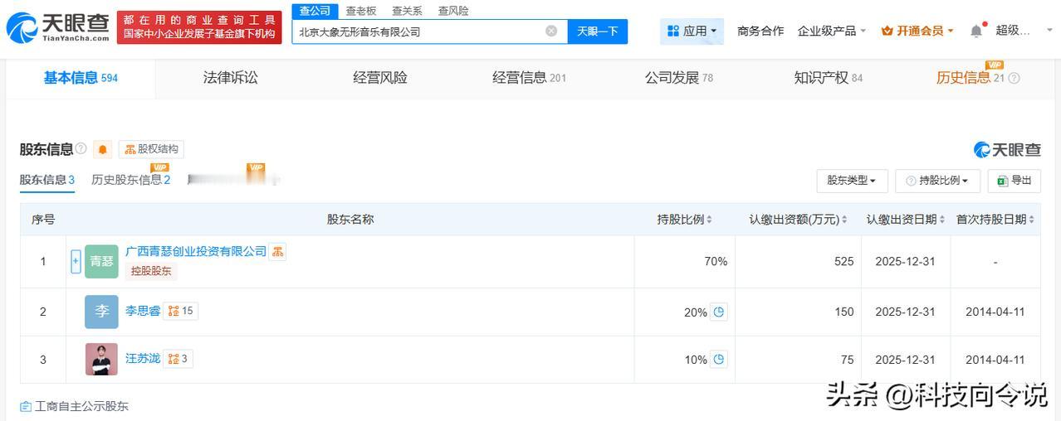
Task: Click the 导出 export button
Action: coord(1014,181)
